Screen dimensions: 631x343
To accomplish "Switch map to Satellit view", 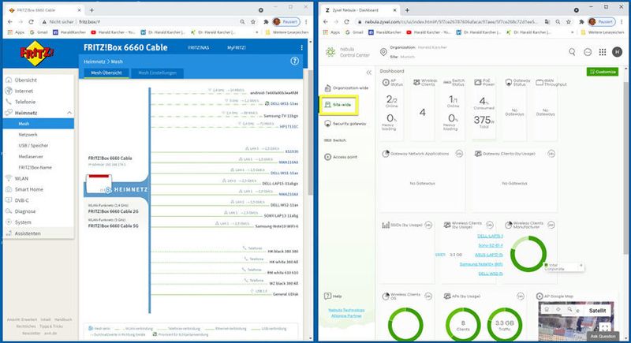I will (597, 311).
